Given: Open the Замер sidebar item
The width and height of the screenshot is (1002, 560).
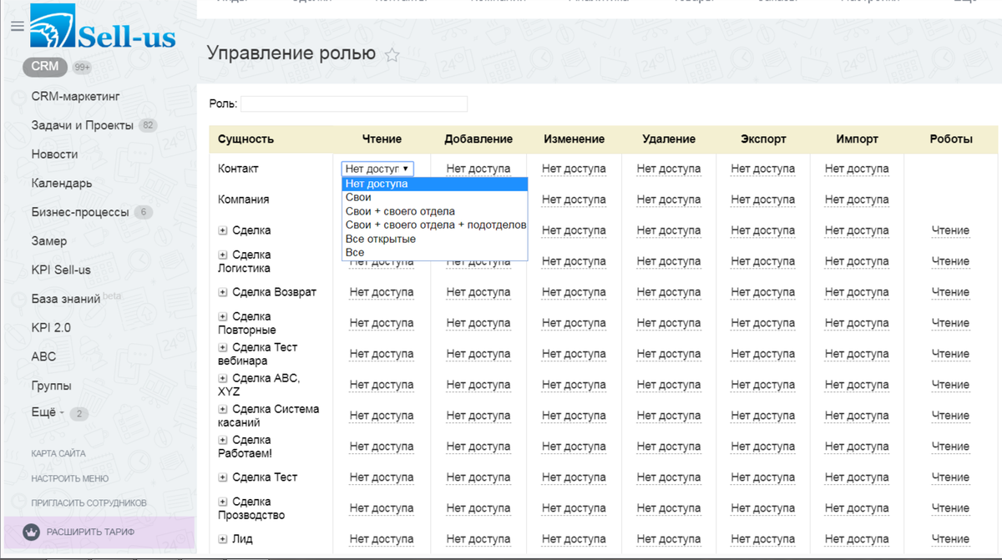Looking at the screenshot, I should coord(49,241).
